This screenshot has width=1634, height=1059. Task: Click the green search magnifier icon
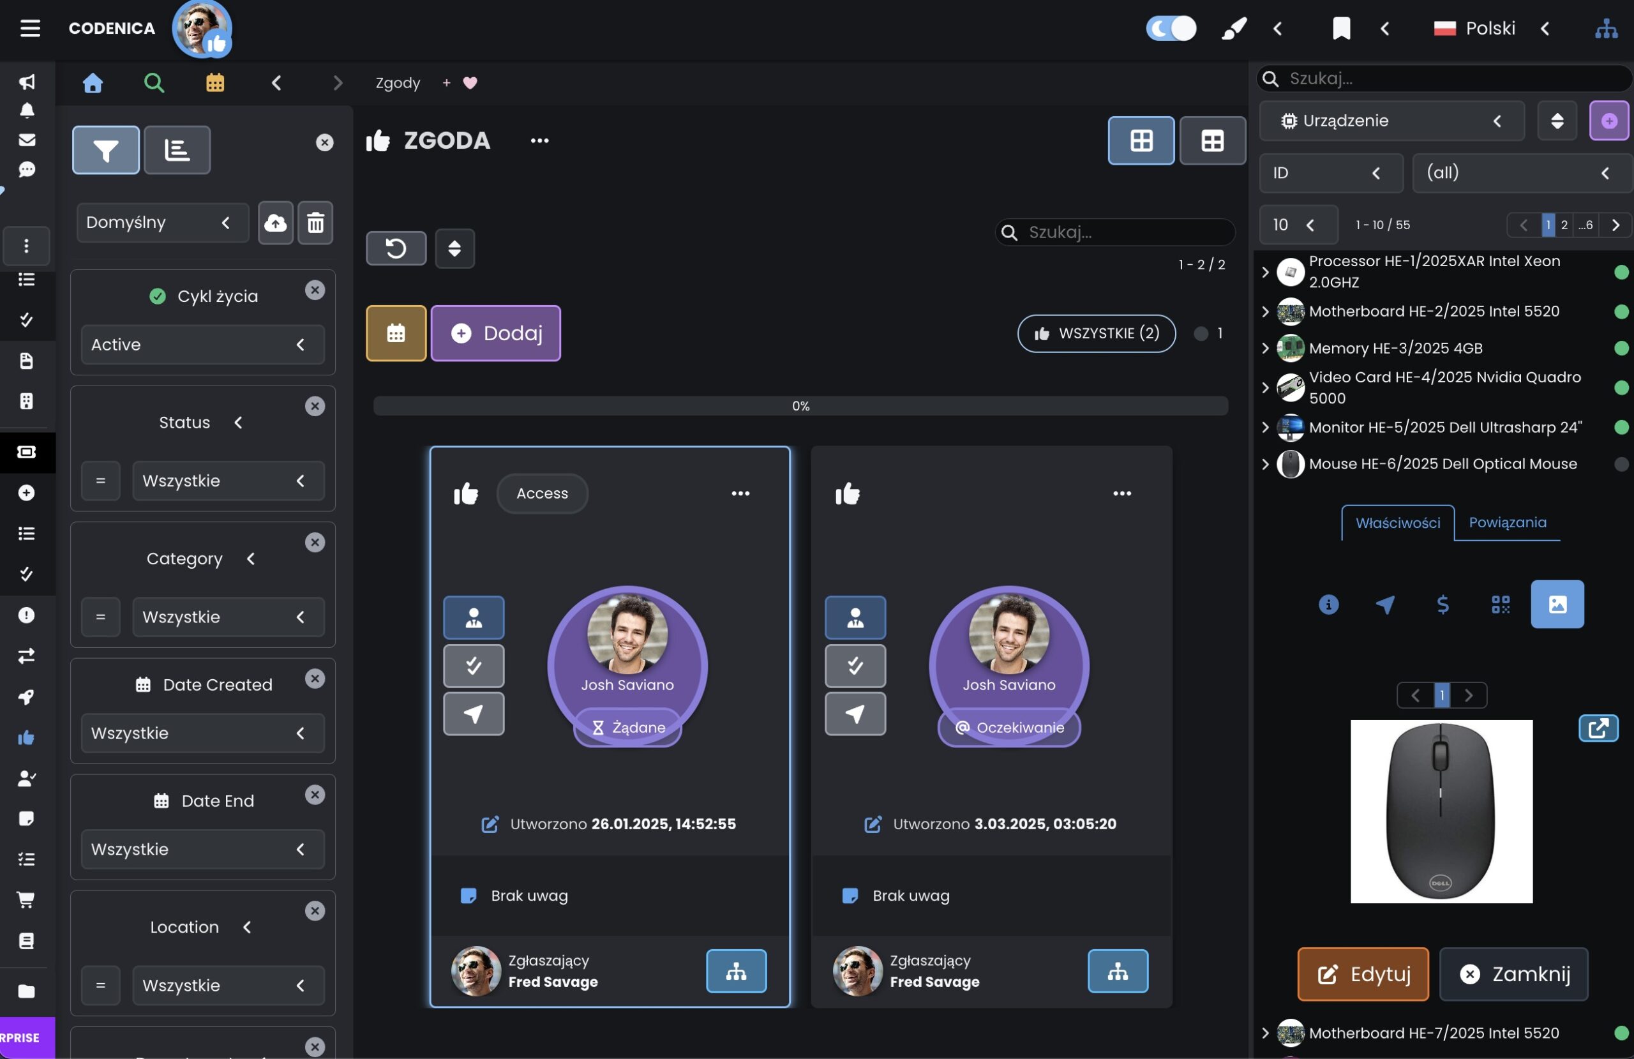tap(154, 83)
